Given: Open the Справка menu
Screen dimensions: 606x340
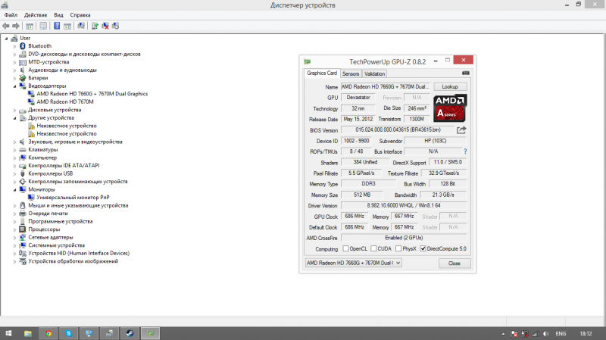Looking at the screenshot, I should pos(80,15).
